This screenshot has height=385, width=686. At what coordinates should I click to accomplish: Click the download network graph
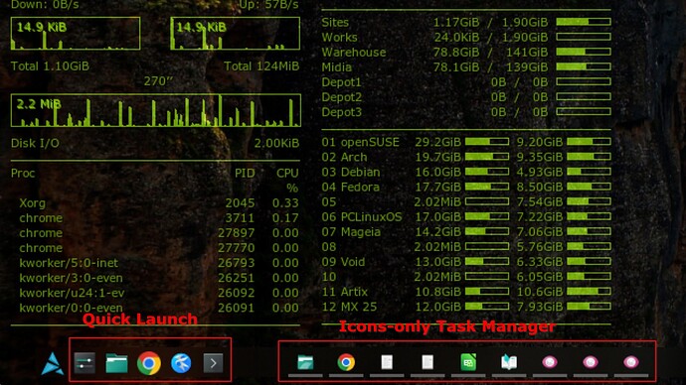point(76,33)
